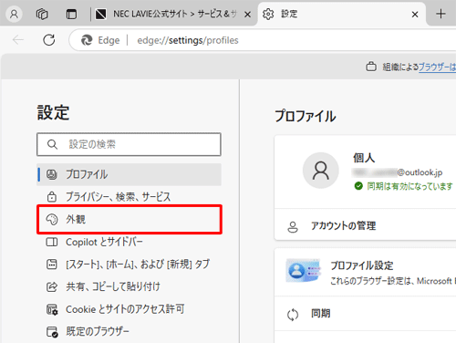Close the 設定 tab
The image size is (456, 343).
pos(415,15)
